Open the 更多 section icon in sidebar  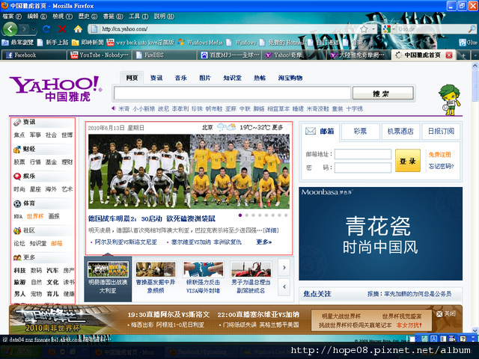(x=17, y=257)
